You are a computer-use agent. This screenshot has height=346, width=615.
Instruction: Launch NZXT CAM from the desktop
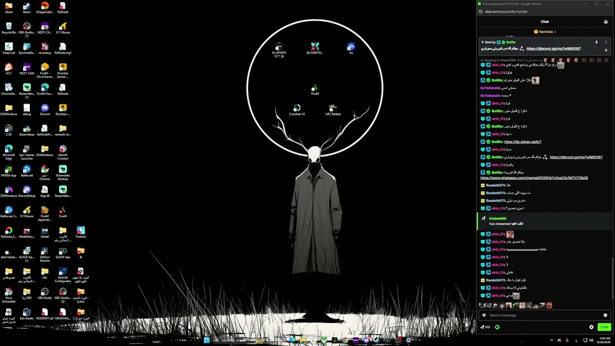click(26, 69)
